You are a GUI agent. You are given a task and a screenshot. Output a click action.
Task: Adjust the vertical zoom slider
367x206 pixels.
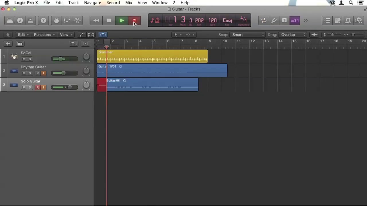(332, 35)
